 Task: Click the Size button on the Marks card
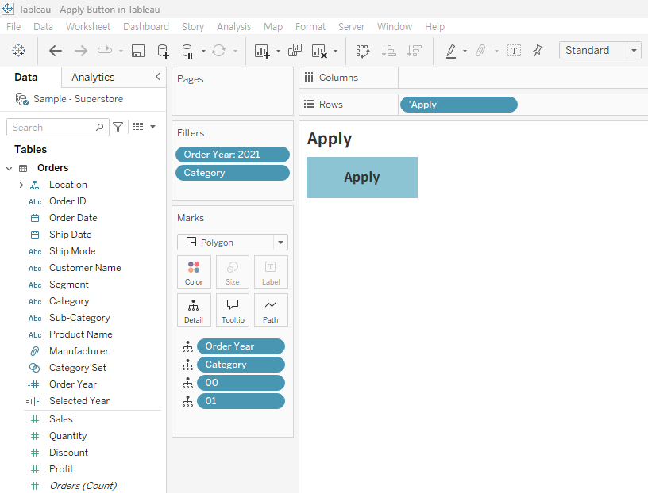click(232, 272)
